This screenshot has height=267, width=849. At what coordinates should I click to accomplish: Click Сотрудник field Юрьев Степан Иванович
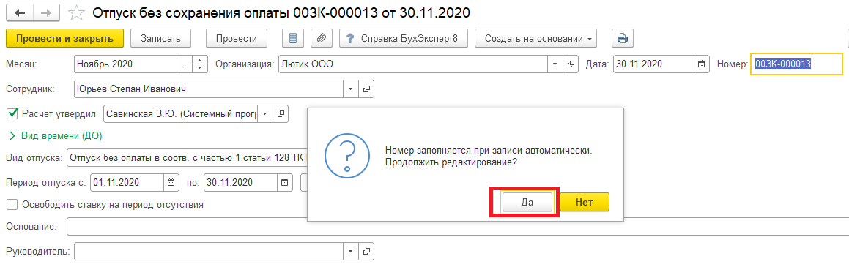(x=209, y=89)
